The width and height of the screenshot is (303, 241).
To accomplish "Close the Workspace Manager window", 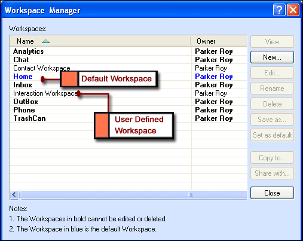I will pyautogui.click(x=293, y=10).
